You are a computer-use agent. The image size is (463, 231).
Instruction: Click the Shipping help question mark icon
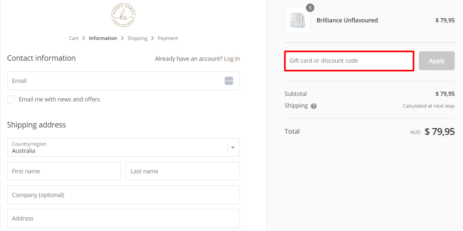tap(314, 106)
